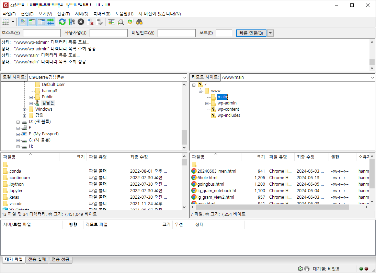This screenshot has height=273, width=376.
Task: Click inside the 호스트 input field
Action: click(x=41, y=33)
